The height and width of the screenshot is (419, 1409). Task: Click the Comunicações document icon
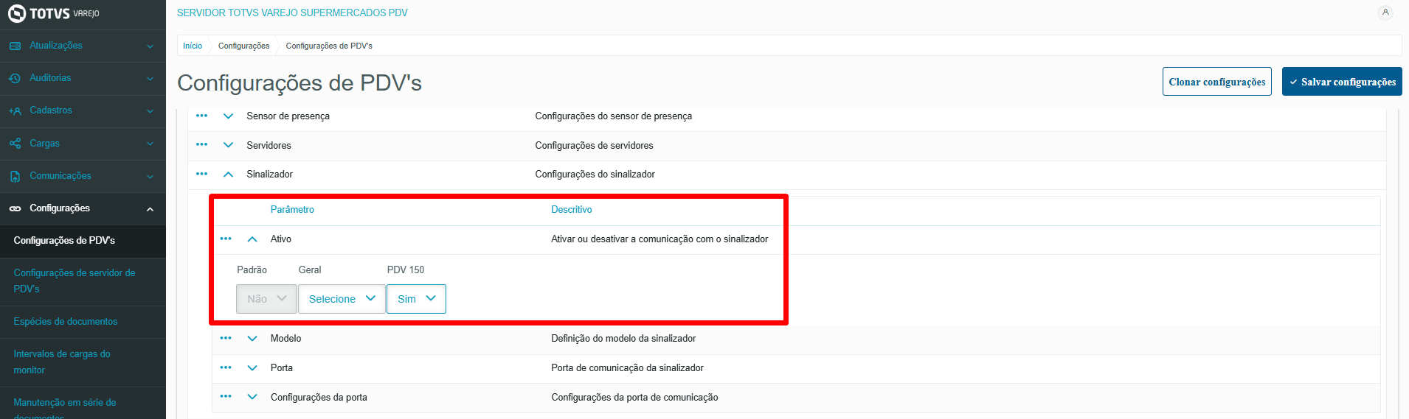15,176
